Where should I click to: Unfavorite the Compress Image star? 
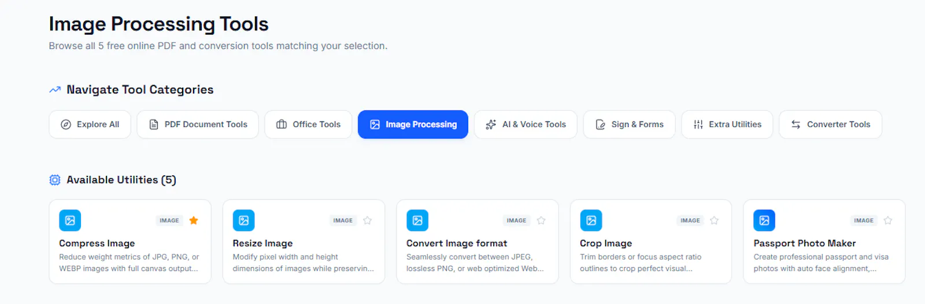coord(194,220)
